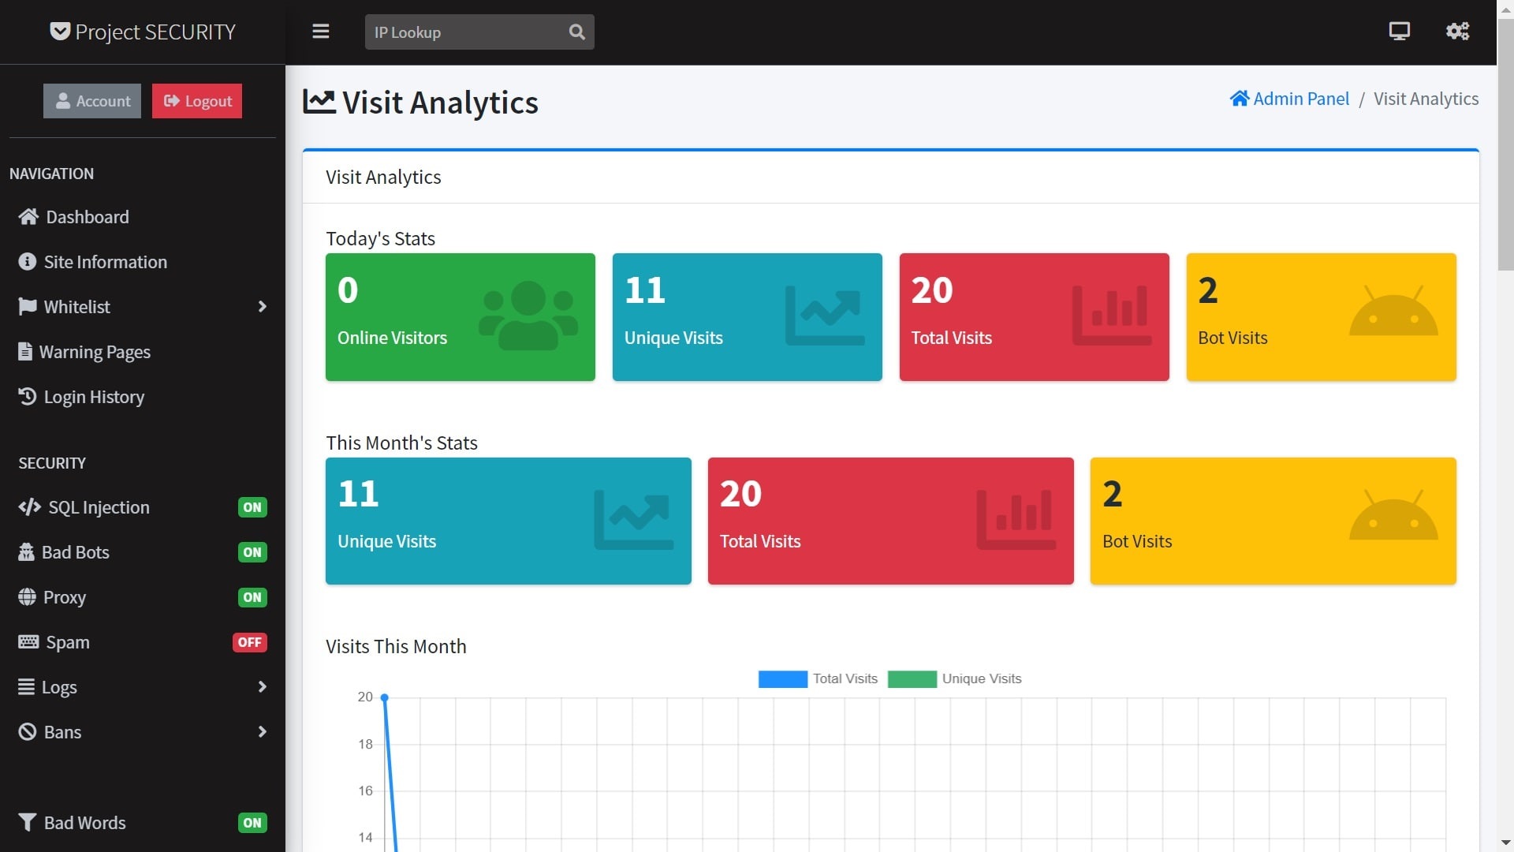Click inside the IP Lookup search field
The image size is (1514, 852).
457,32
